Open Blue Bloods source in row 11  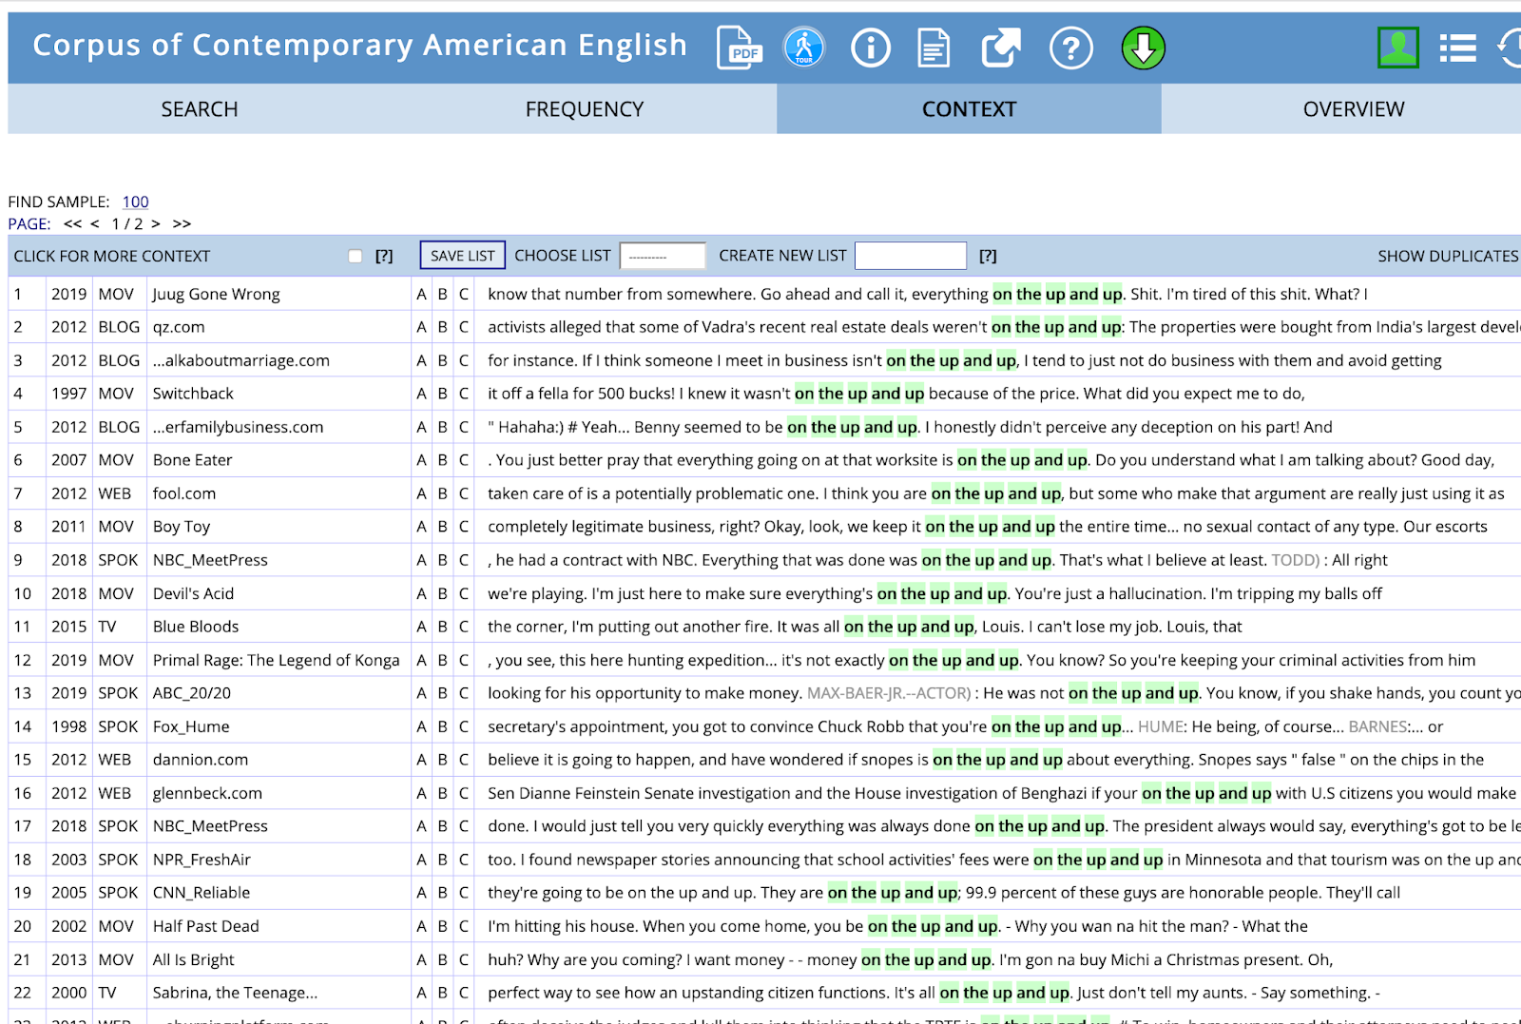196,627
